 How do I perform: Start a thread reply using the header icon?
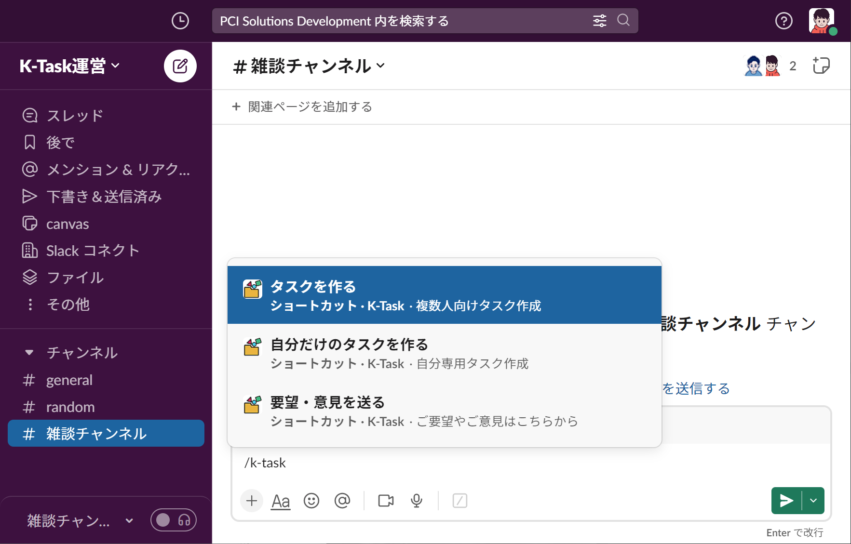point(821,66)
